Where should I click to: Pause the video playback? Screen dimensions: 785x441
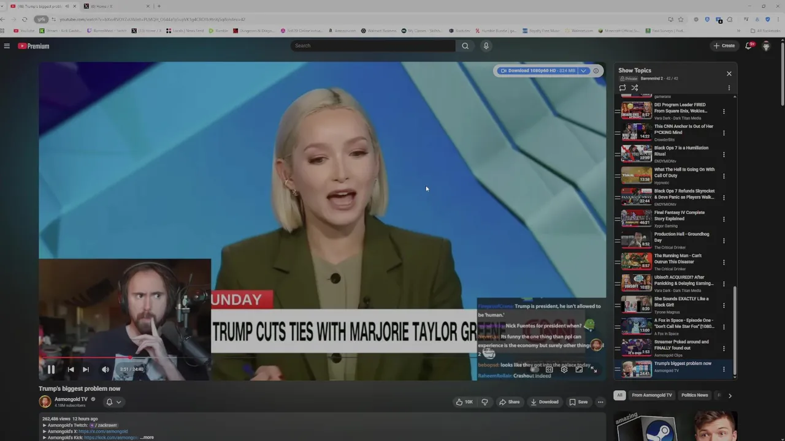coord(51,369)
